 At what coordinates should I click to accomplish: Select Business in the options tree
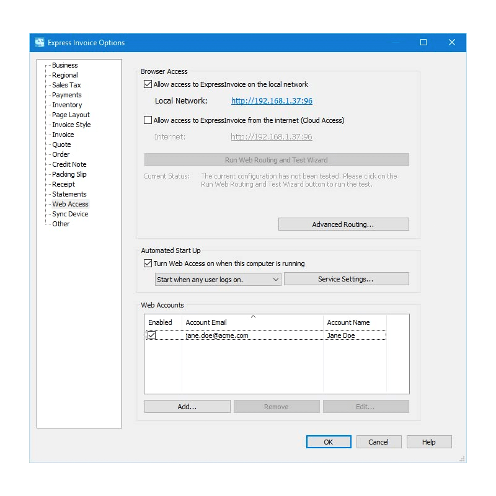click(x=65, y=65)
